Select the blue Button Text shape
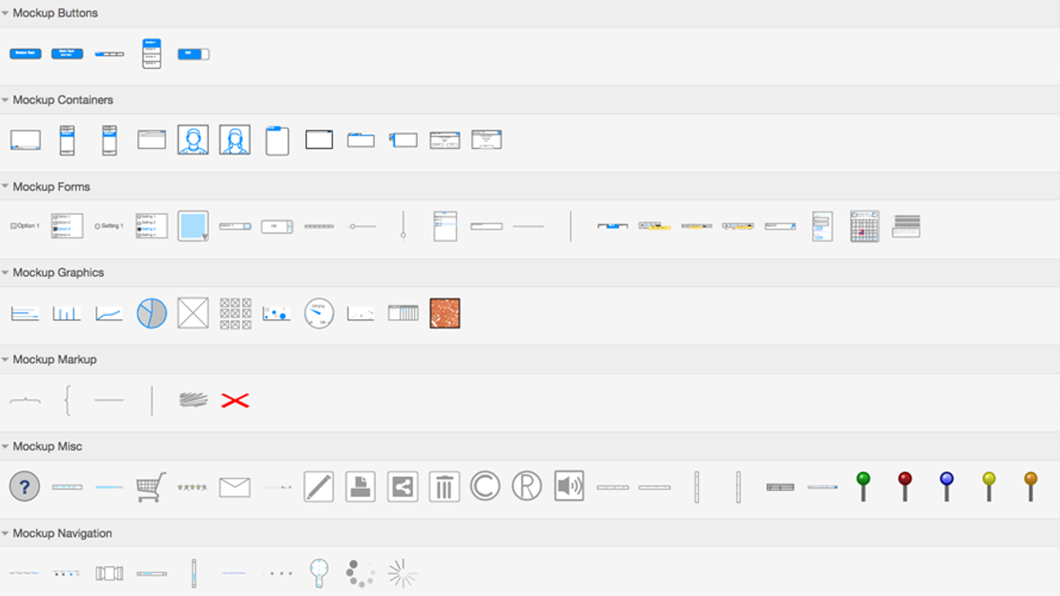 pos(25,54)
